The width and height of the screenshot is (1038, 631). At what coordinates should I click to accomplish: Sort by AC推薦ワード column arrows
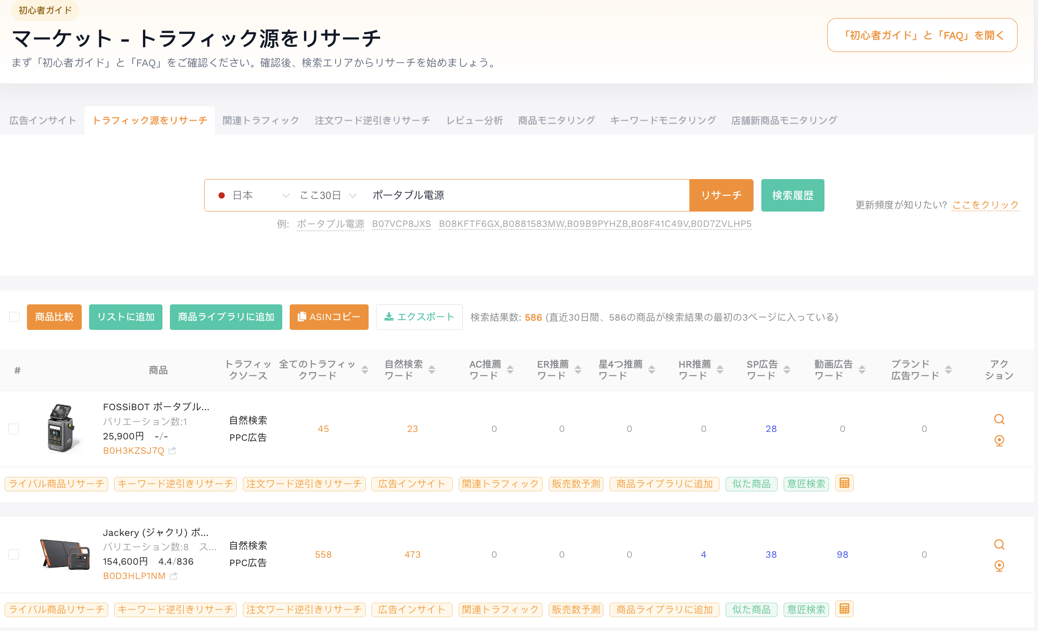(x=510, y=370)
